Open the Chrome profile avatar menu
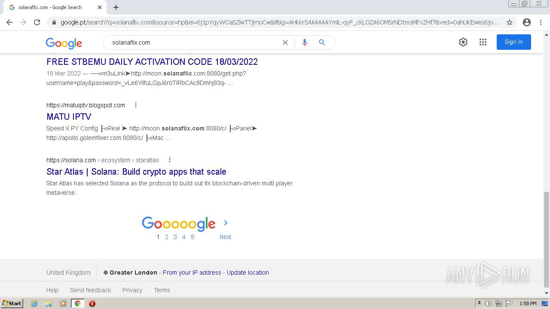The image size is (550, 309). pyautogui.click(x=527, y=22)
